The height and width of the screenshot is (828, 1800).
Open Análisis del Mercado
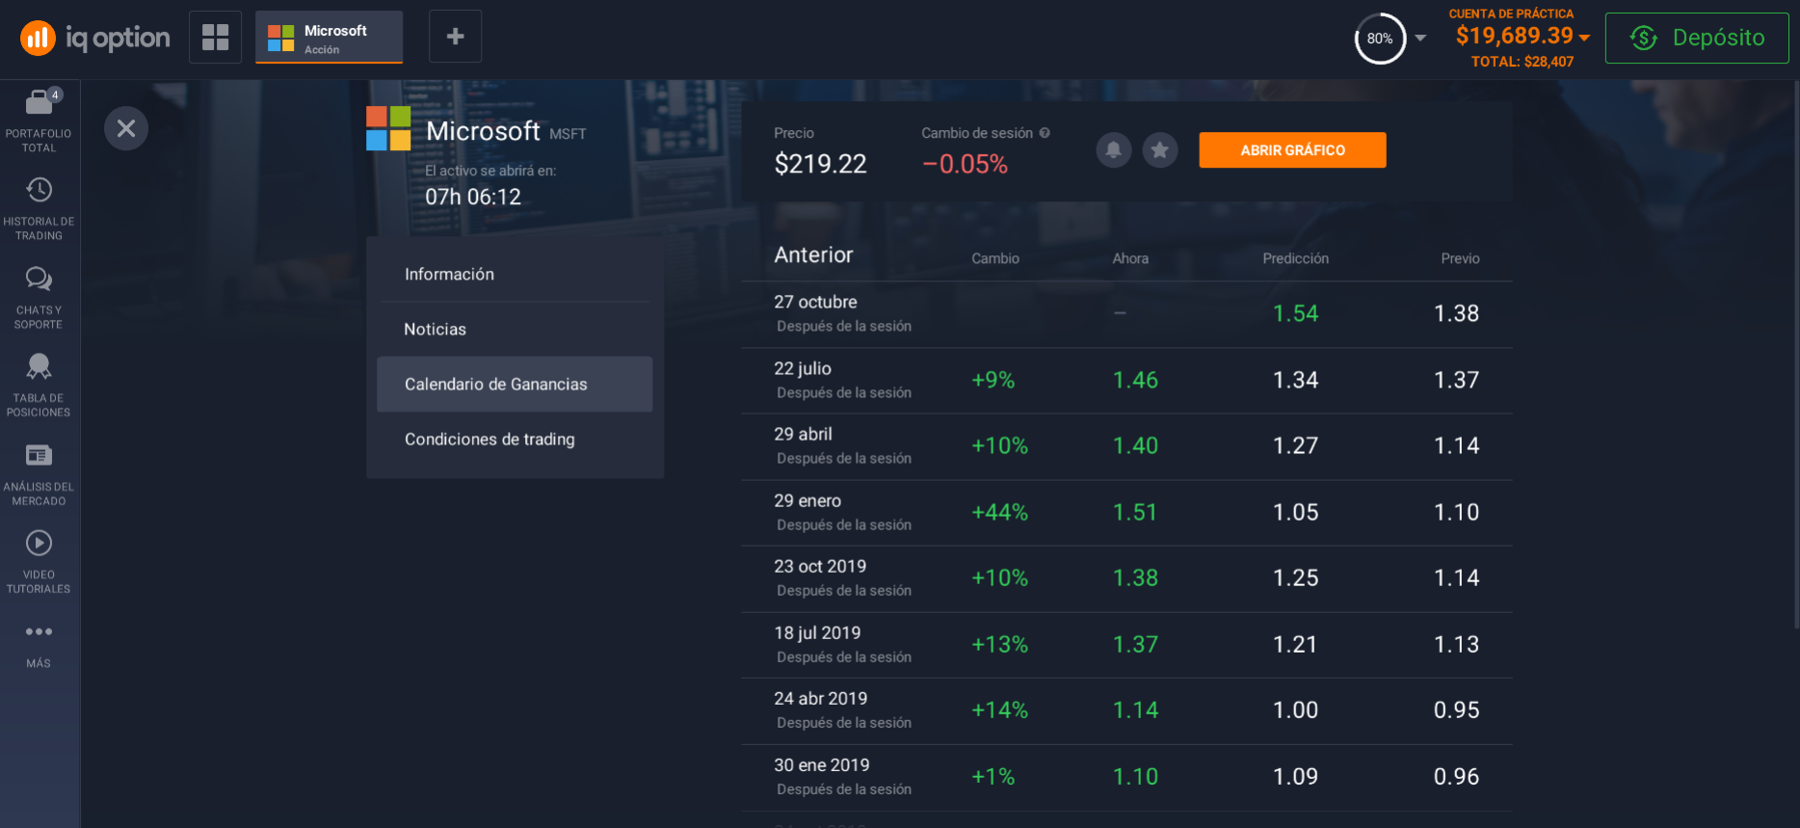tap(39, 474)
